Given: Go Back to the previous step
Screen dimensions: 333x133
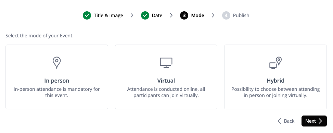Looking at the screenshot, I should (286, 121).
